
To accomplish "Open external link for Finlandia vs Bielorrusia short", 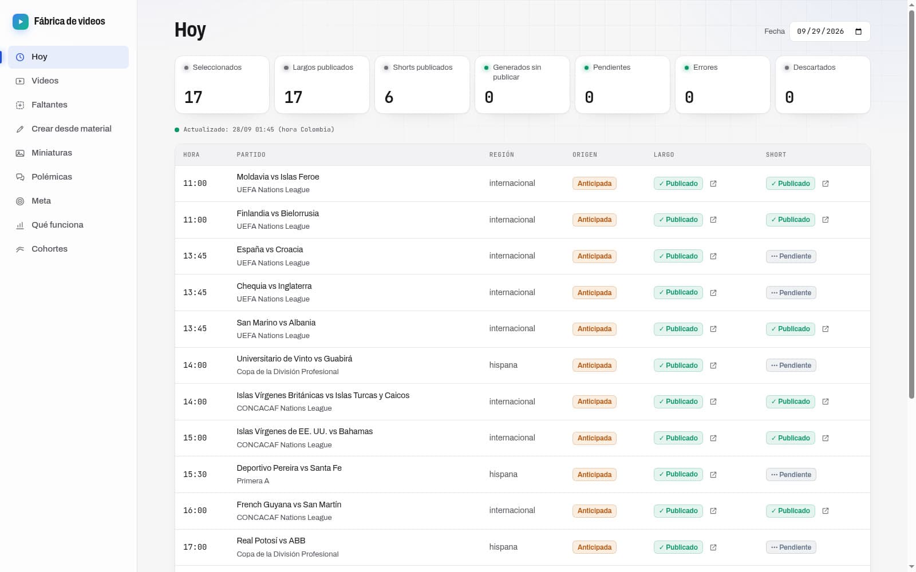I will (826, 220).
